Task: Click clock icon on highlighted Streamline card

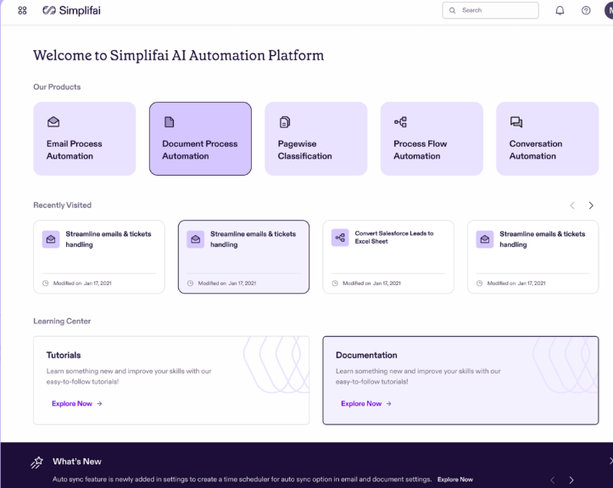Action: [x=190, y=283]
